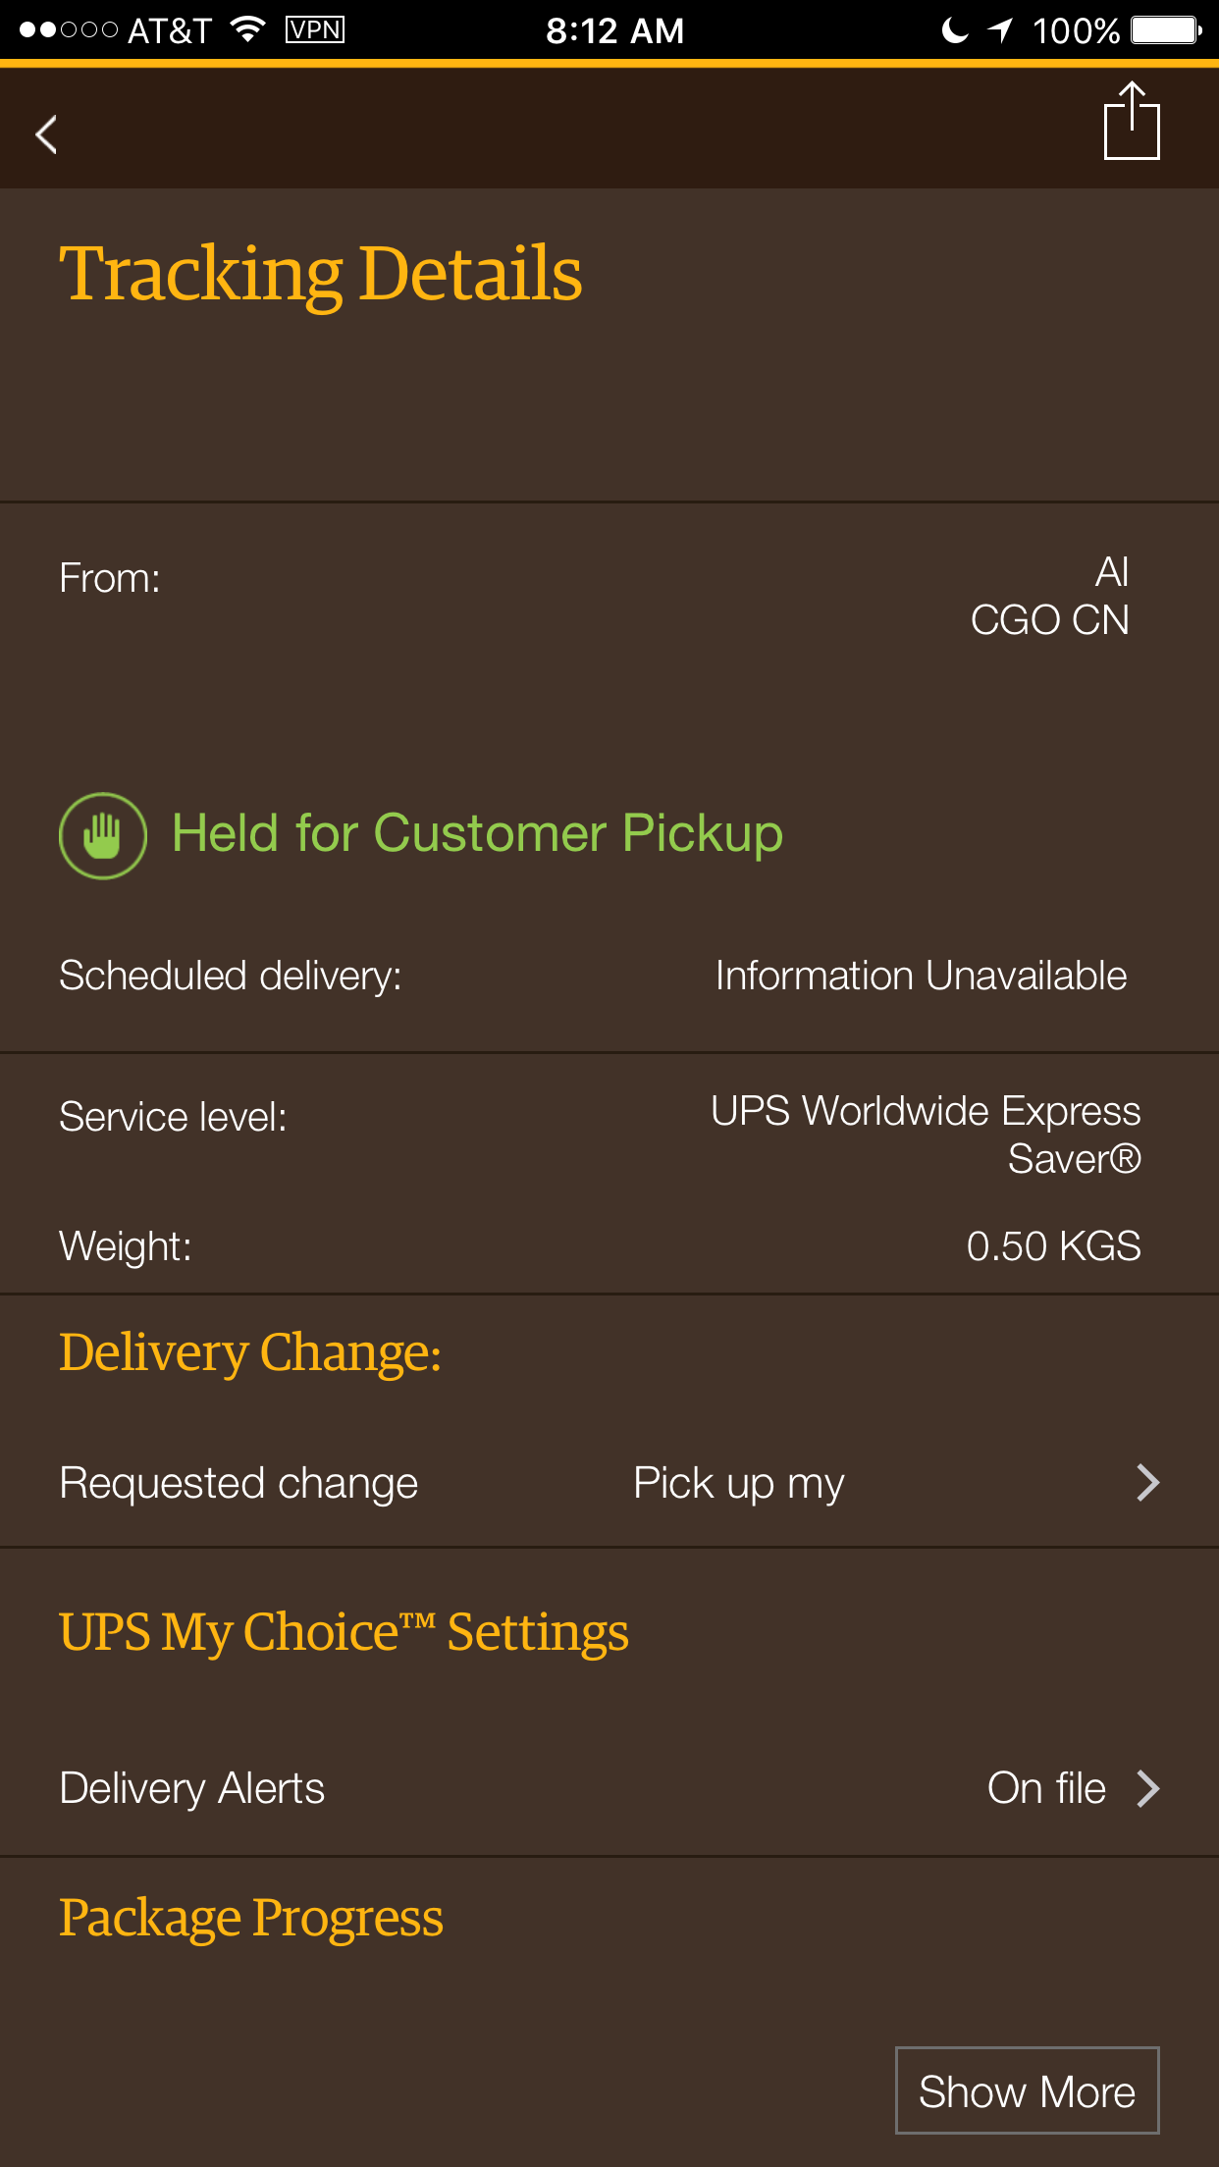Tap the location arrow status icon
The width and height of the screenshot is (1219, 2167).
tap(1000, 29)
